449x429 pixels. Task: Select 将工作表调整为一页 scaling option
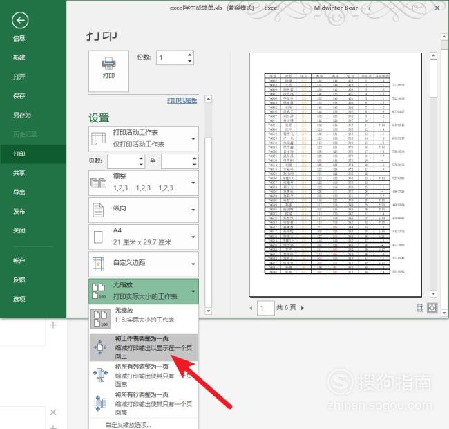144,347
